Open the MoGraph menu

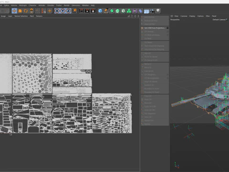[x=23, y=5]
